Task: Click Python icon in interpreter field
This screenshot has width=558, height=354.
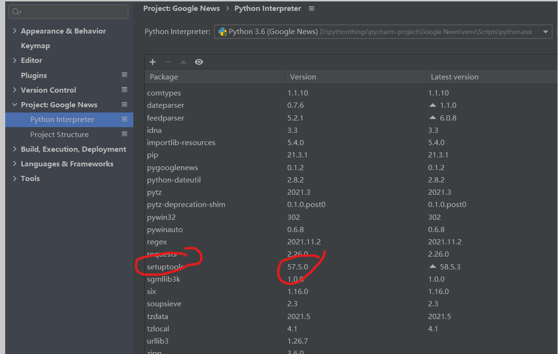Action: click(223, 32)
